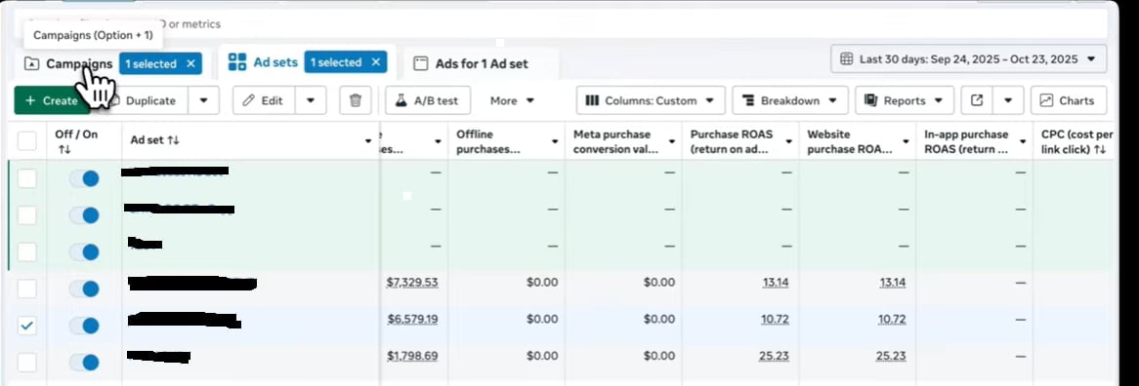Open the More menu
Screen dimensions: 1139x386
(512, 100)
